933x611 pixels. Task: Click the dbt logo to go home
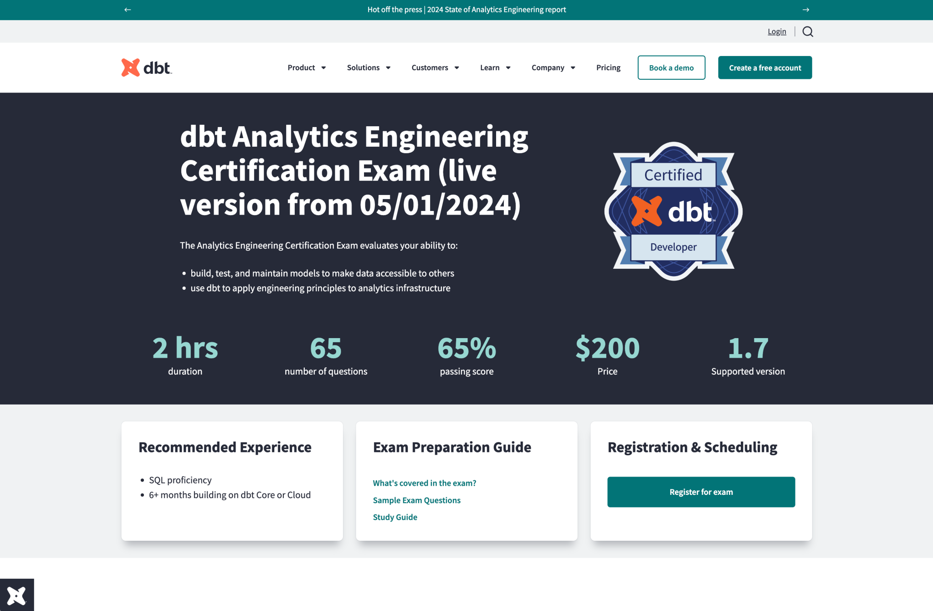point(146,67)
